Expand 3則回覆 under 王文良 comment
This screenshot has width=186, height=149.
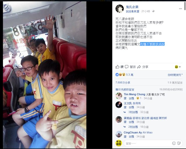pyautogui.click(x=133, y=112)
